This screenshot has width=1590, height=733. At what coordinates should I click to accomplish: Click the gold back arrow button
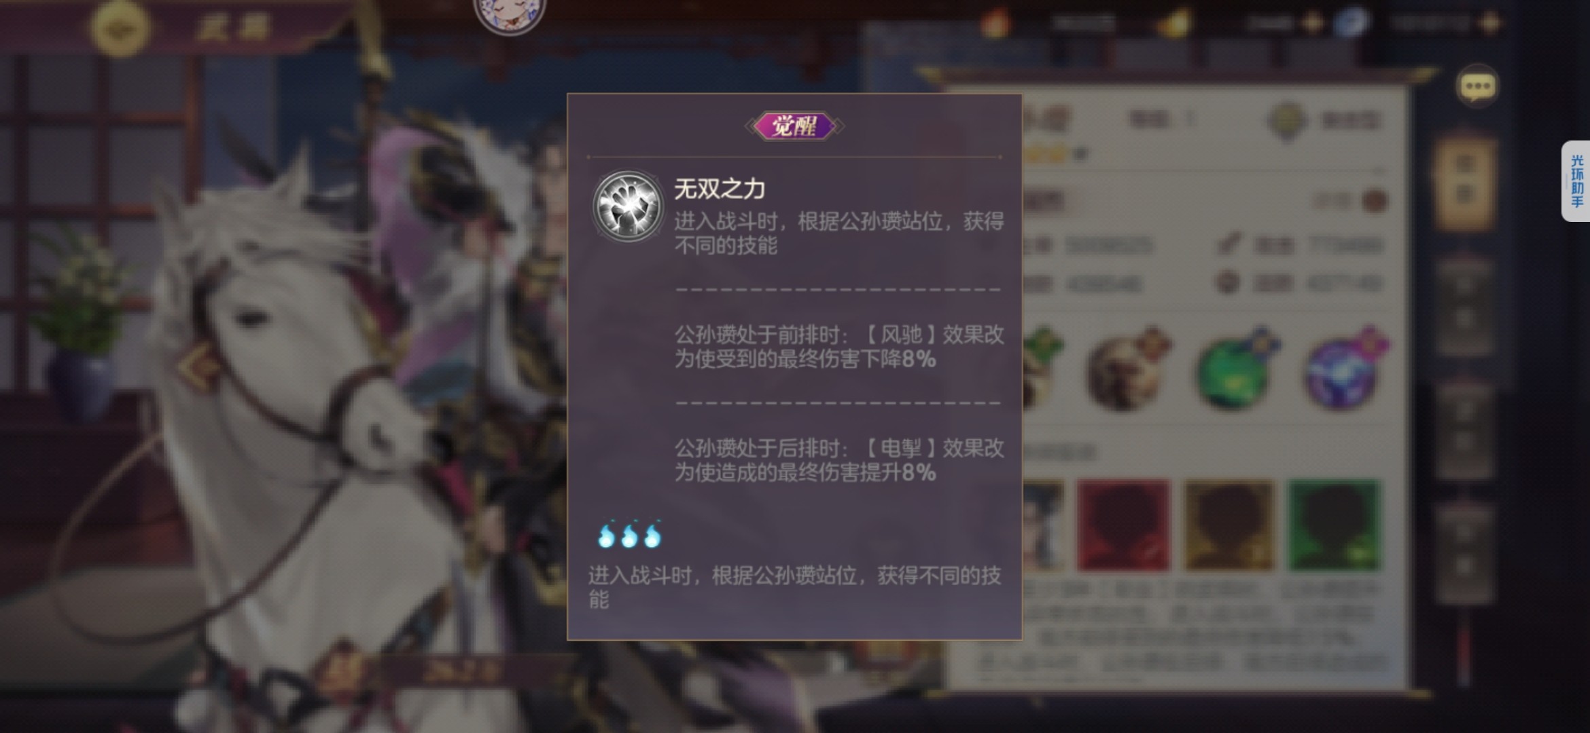pos(120,28)
